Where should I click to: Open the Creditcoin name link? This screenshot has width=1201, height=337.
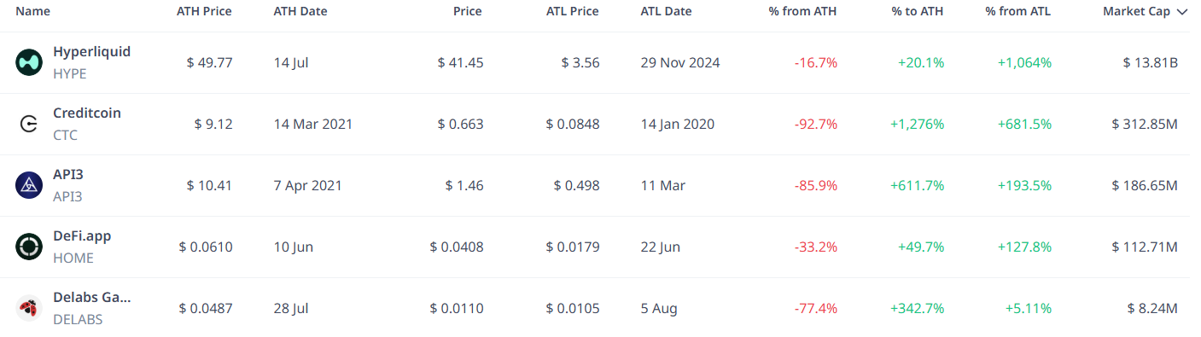[87, 113]
